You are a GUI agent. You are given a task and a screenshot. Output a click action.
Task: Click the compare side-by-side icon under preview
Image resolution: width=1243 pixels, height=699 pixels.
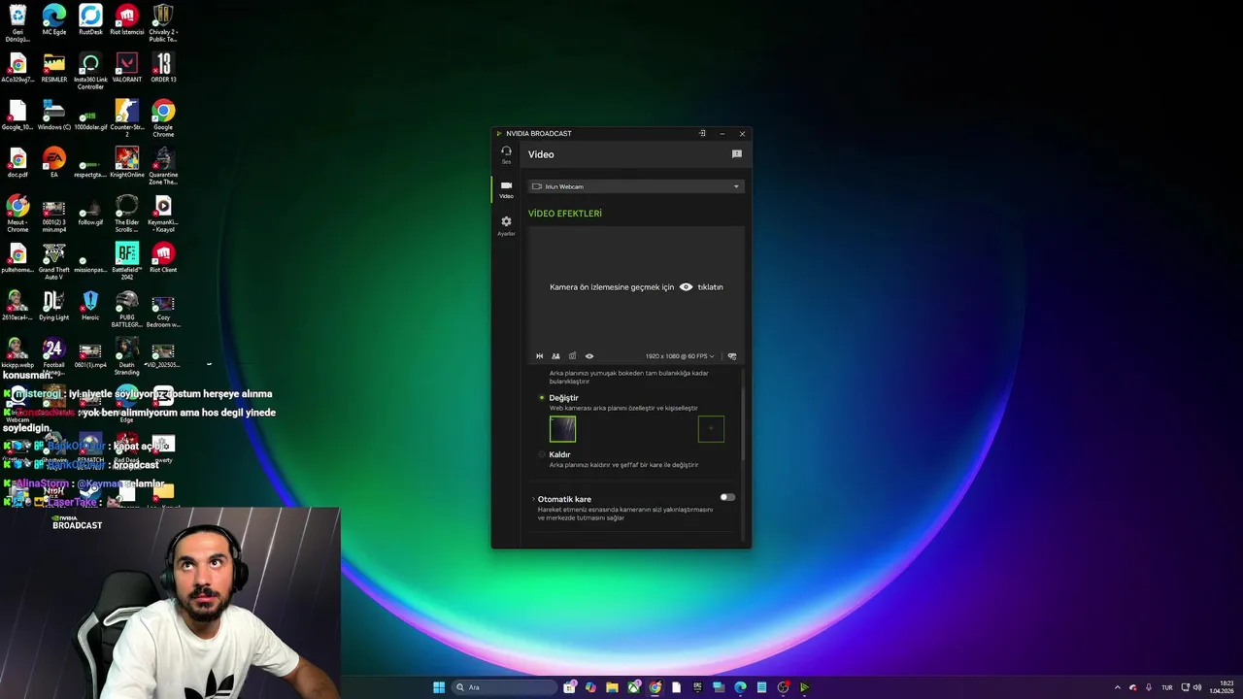(x=555, y=356)
